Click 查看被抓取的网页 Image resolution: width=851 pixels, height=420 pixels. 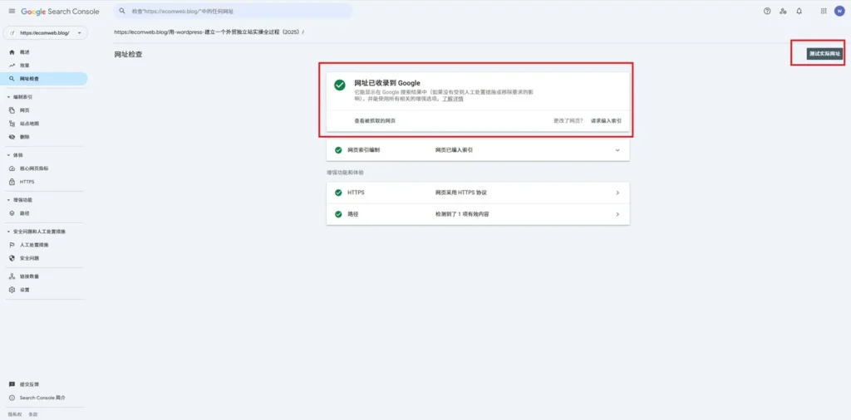click(x=375, y=121)
